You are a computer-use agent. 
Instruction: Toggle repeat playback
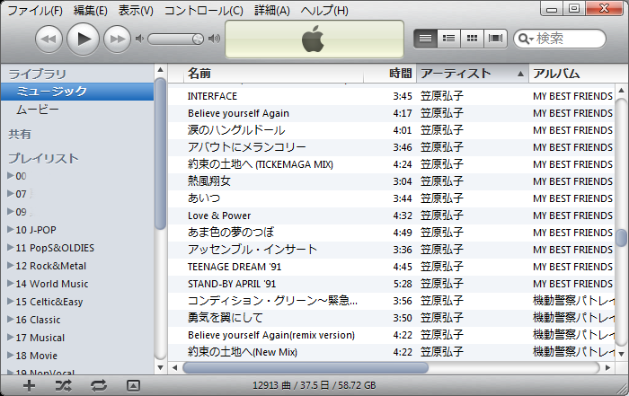tap(98, 385)
